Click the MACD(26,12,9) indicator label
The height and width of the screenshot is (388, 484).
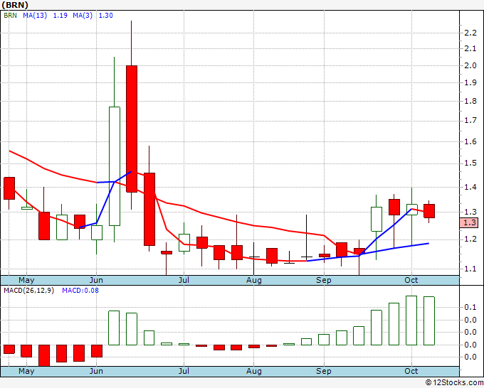click(28, 291)
